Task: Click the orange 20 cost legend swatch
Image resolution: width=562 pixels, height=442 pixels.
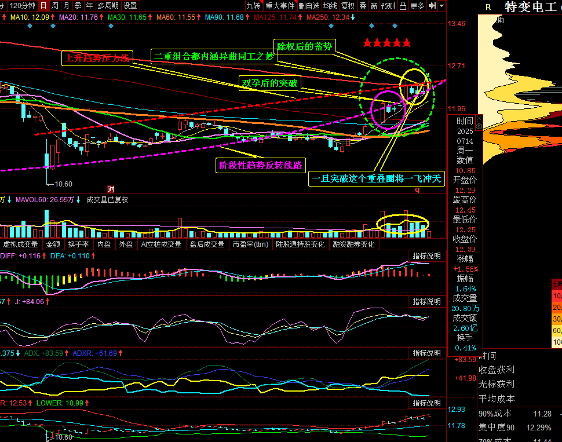Action: (x=557, y=307)
